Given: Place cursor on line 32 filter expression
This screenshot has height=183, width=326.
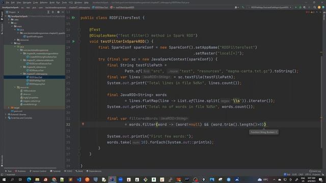Looking at the screenshot, I should coord(196,125).
